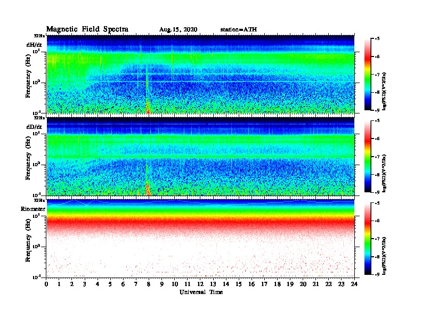
Task: Click the hour 6 tick label on the time axis
Action: [124, 284]
